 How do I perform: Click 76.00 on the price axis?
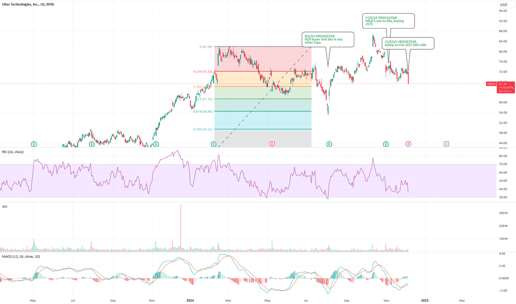click(x=503, y=61)
